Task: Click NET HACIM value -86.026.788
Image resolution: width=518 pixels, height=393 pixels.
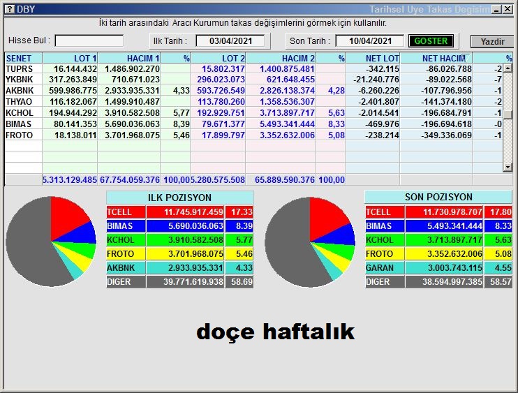Action: pos(449,68)
